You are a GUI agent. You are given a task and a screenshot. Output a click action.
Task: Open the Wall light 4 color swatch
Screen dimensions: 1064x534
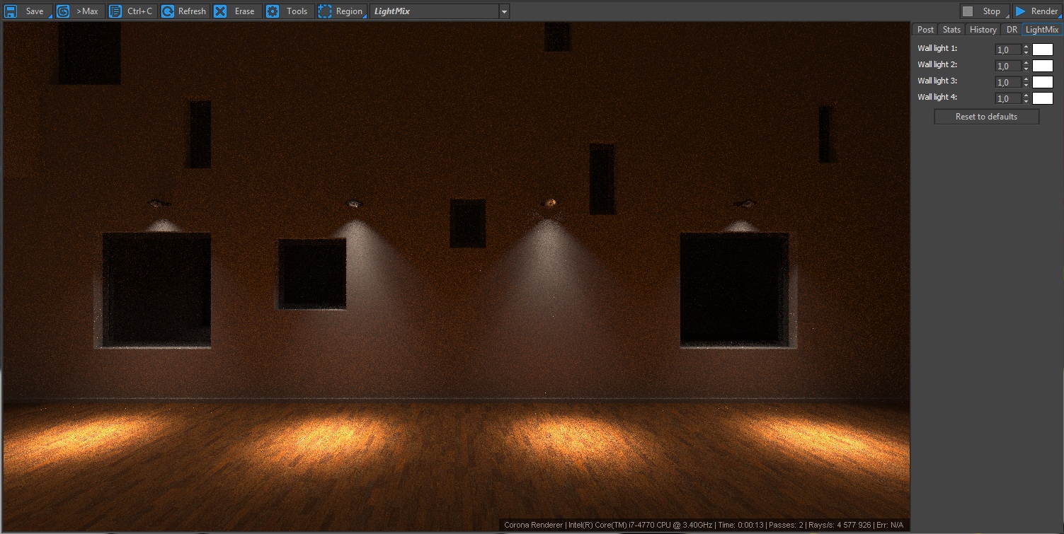coord(1043,98)
